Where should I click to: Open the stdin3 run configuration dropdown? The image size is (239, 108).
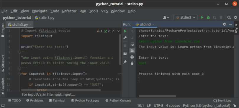(x=185, y=17)
